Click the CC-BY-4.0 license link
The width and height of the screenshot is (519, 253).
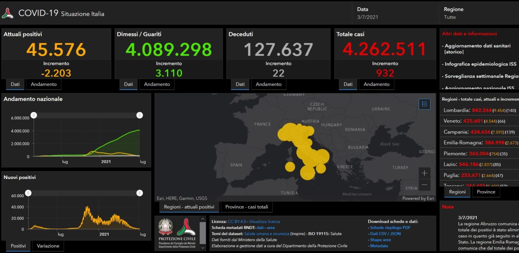click(x=237, y=221)
